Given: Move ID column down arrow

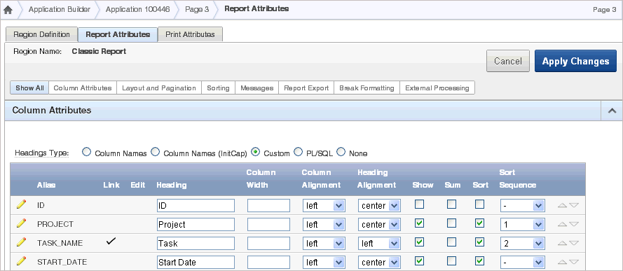Looking at the screenshot, I should (574, 206).
